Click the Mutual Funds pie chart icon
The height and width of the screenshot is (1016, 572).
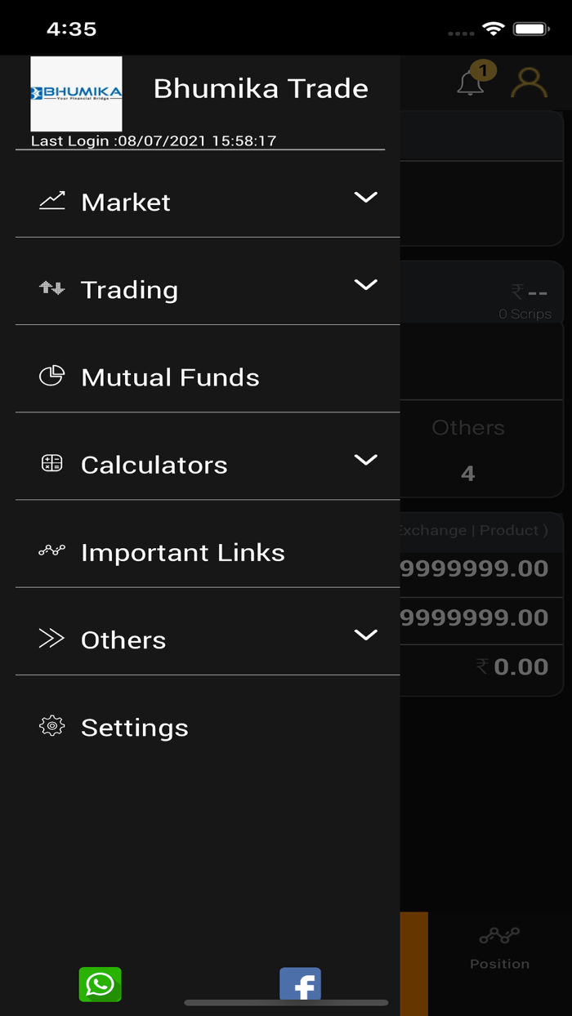point(51,375)
